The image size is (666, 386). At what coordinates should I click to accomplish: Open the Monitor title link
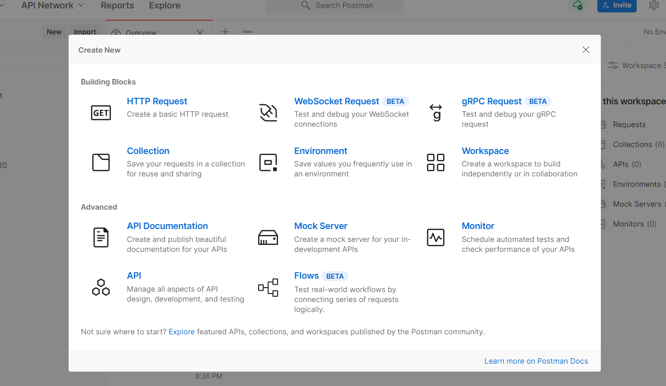[478, 226]
